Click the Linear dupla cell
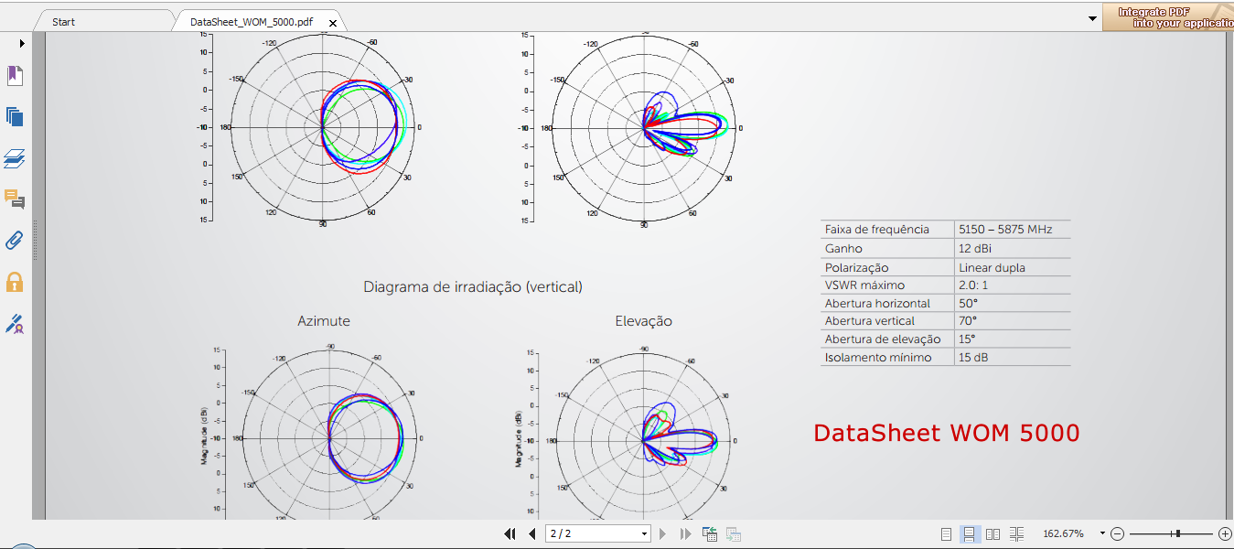 click(992, 268)
